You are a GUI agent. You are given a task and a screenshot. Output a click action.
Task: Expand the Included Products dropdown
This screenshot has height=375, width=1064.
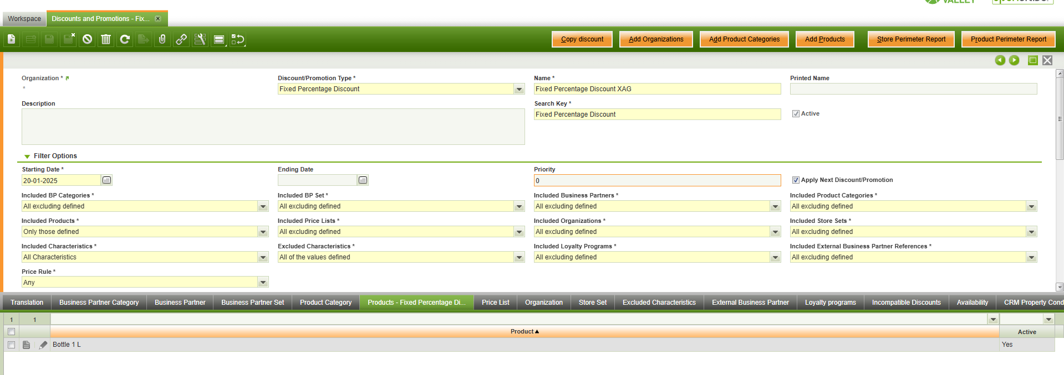[263, 232]
